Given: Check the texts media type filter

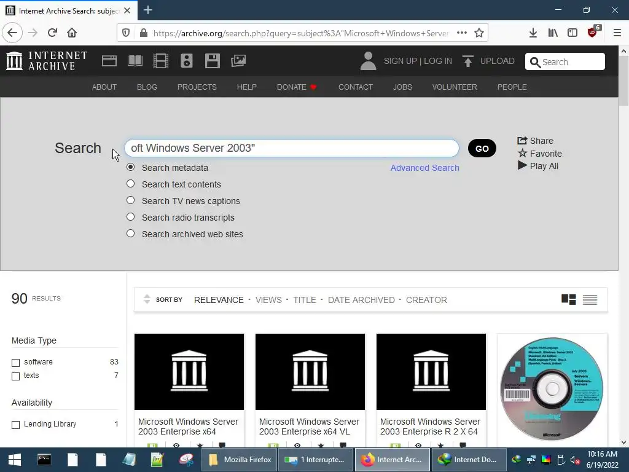Looking at the screenshot, I should (x=15, y=377).
